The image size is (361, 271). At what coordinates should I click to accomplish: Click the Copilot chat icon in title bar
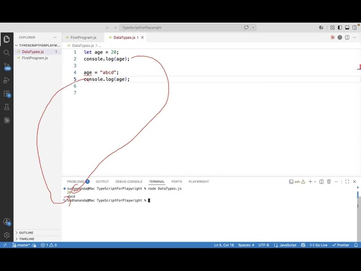[x=322, y=28]
